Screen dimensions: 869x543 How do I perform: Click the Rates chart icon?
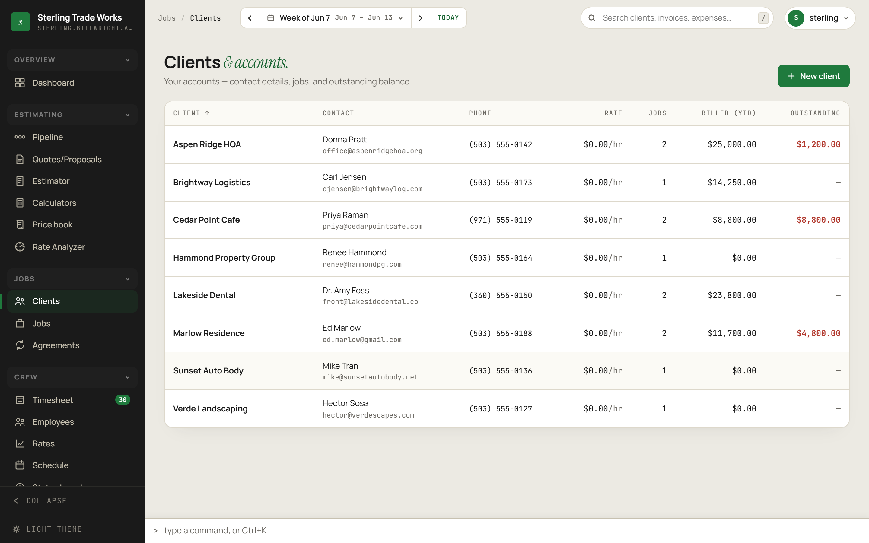[x=20, y=443]
